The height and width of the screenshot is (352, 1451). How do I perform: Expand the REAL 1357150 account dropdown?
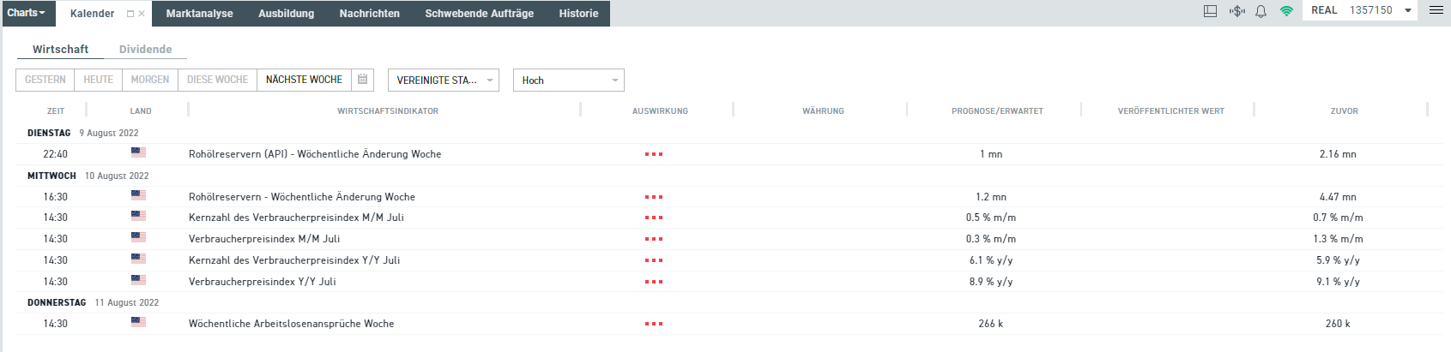click(1361, 10)
